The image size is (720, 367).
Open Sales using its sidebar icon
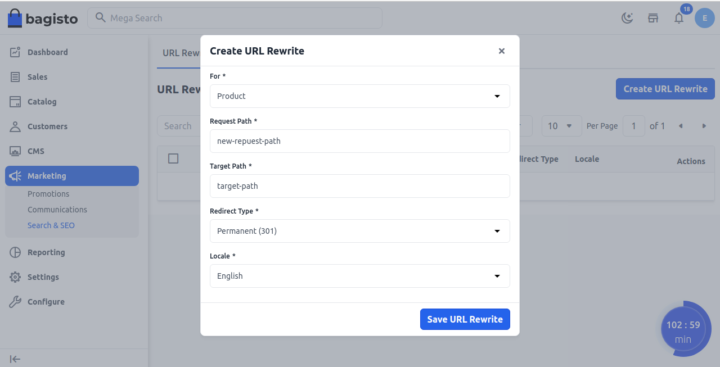(x=15, y=76)
